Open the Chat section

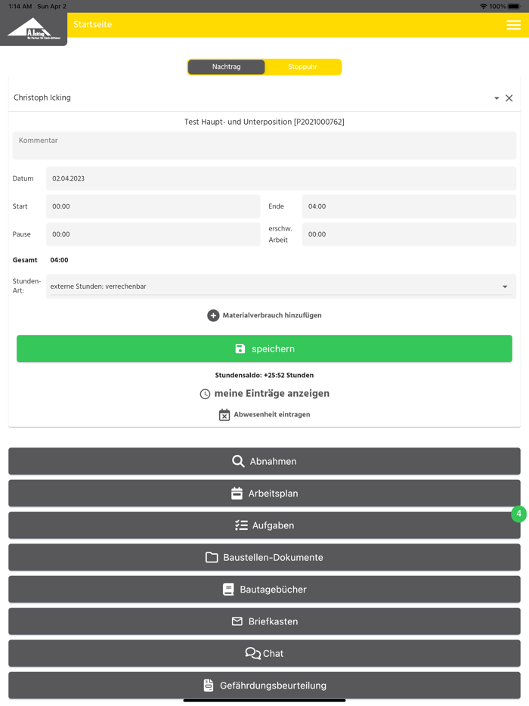pos(264,653)
